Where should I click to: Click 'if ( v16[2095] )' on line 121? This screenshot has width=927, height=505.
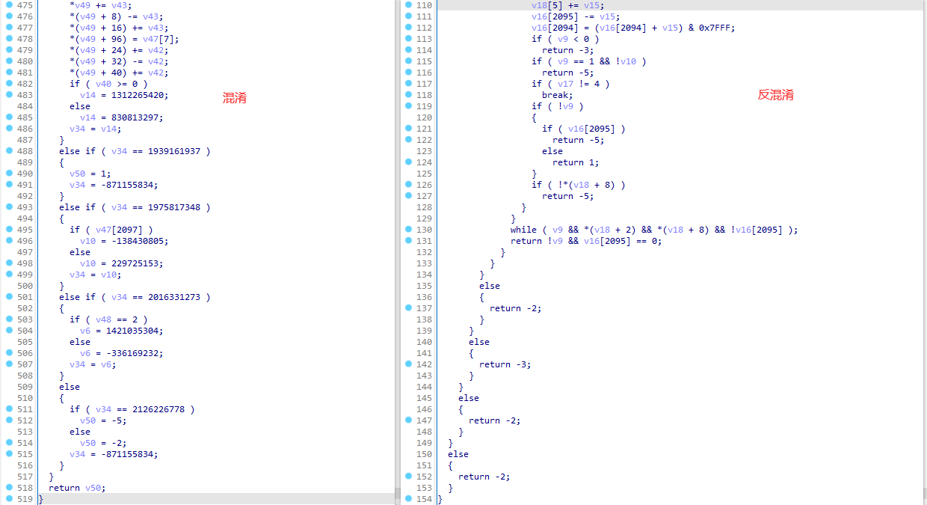[x=584, y=129]
